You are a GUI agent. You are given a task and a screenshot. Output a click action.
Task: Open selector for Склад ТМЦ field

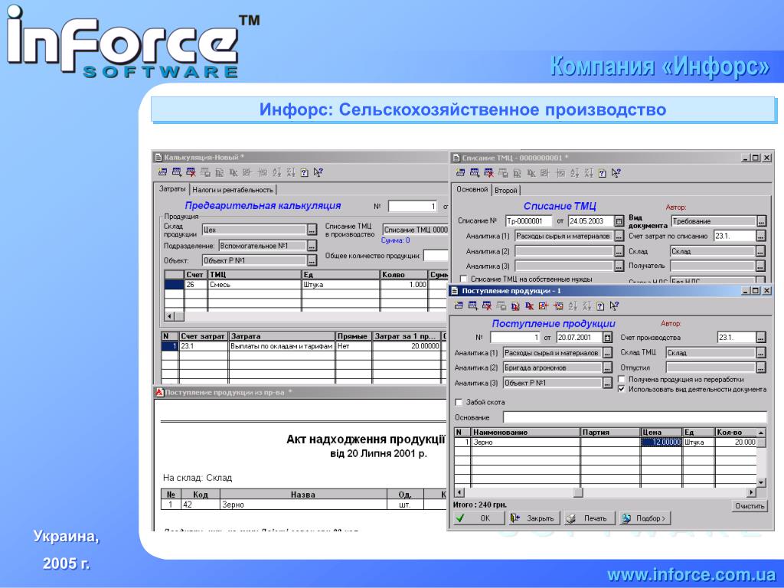coord(760,352)
